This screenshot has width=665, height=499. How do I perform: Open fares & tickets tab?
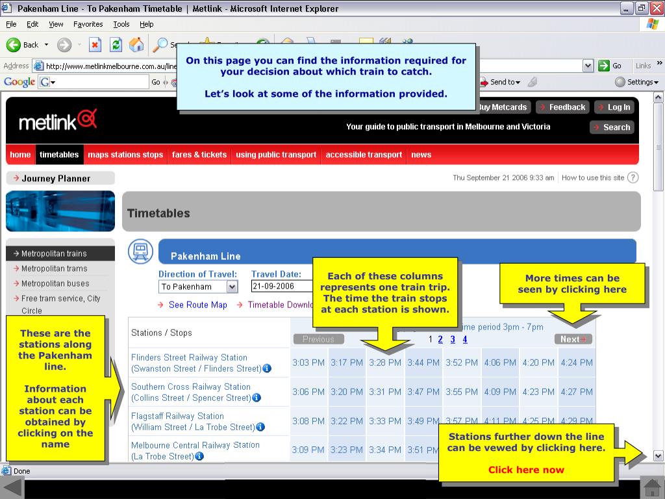tap(199, 155)
